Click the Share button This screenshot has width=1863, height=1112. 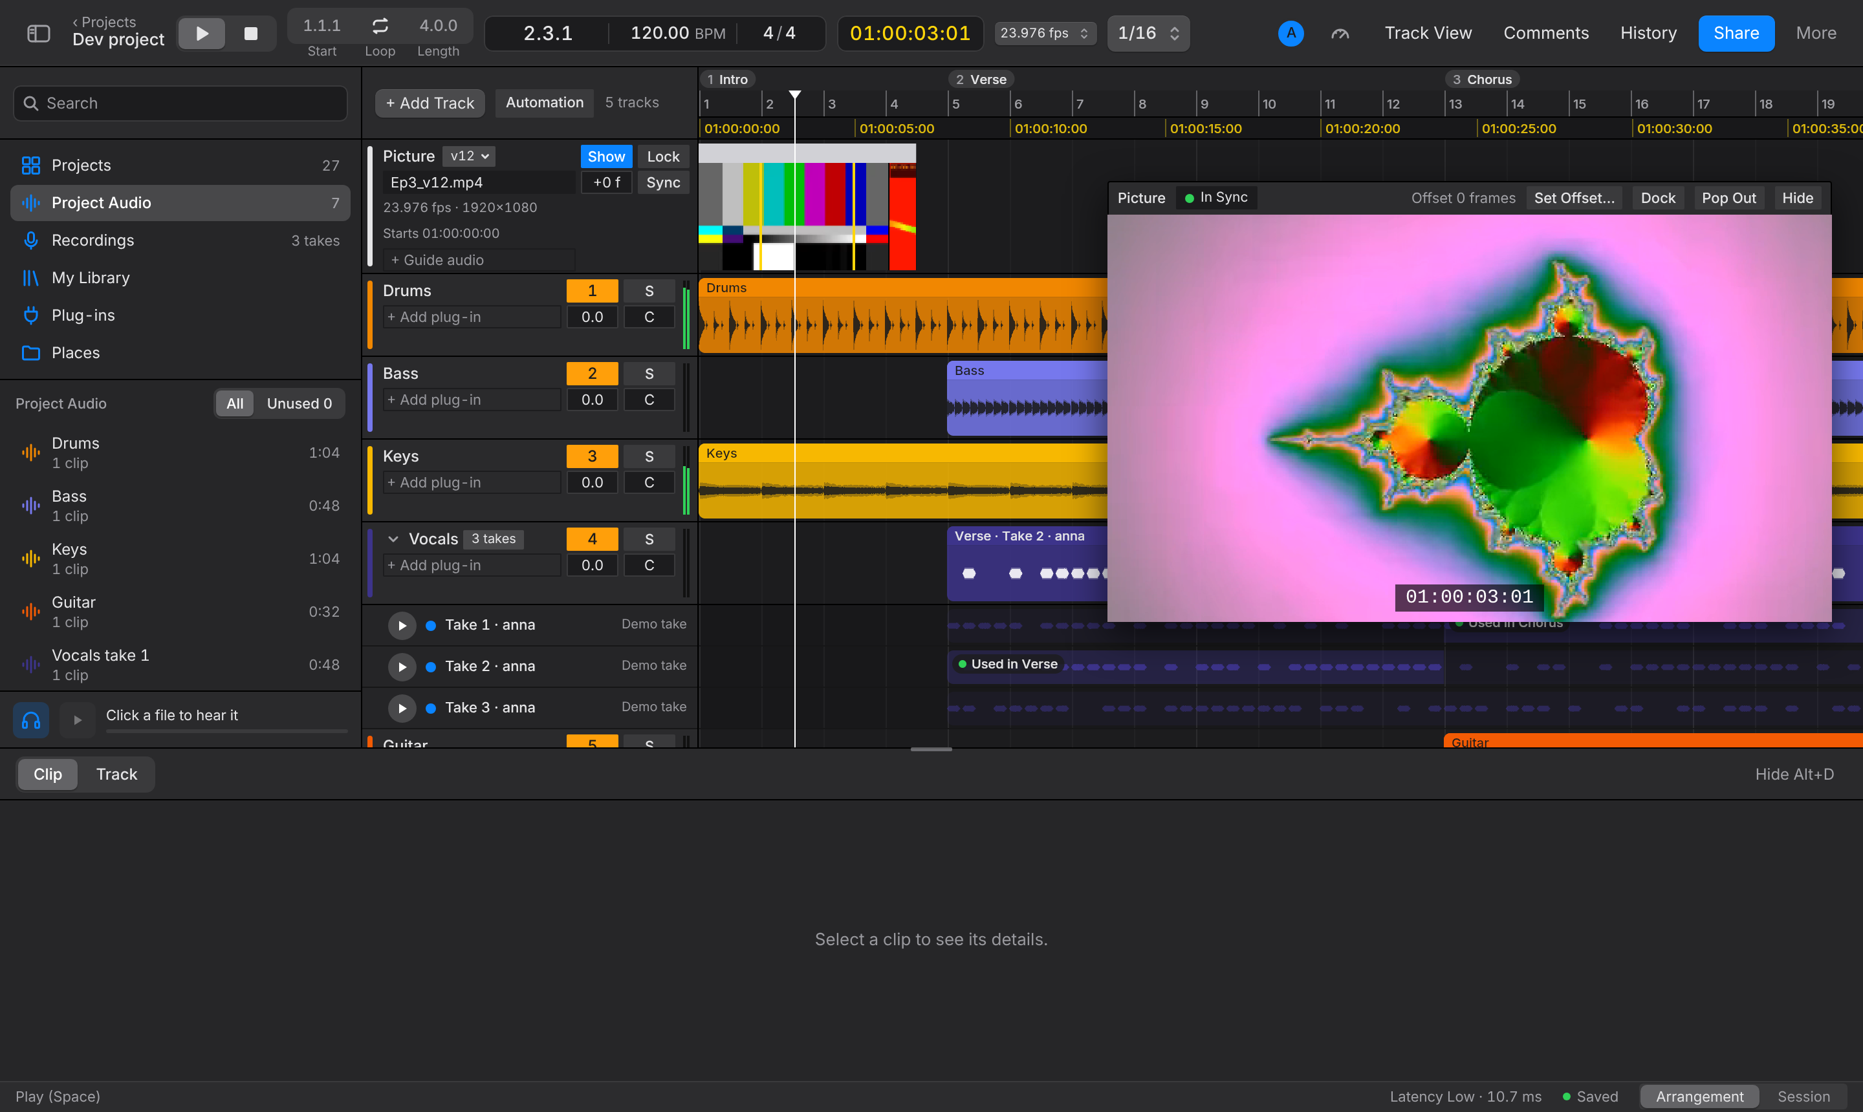click(x=1736, y=33)
